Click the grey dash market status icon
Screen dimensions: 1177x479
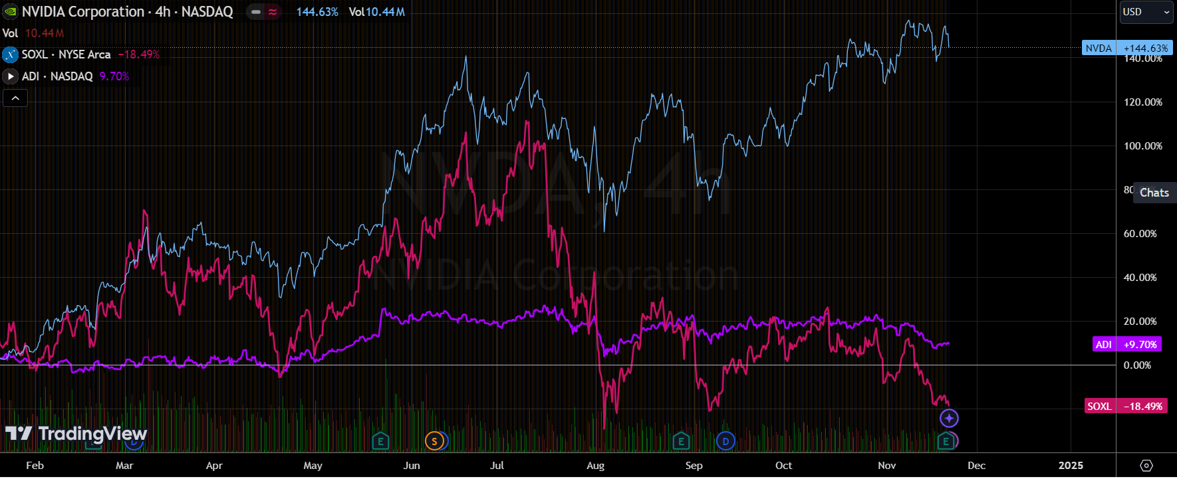tap(256, 12)
